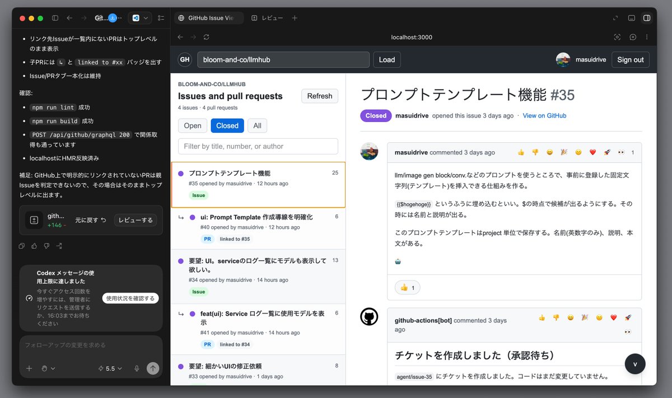Go back with the Codex header arrow

pyautogui.click(x=69, y=18)
